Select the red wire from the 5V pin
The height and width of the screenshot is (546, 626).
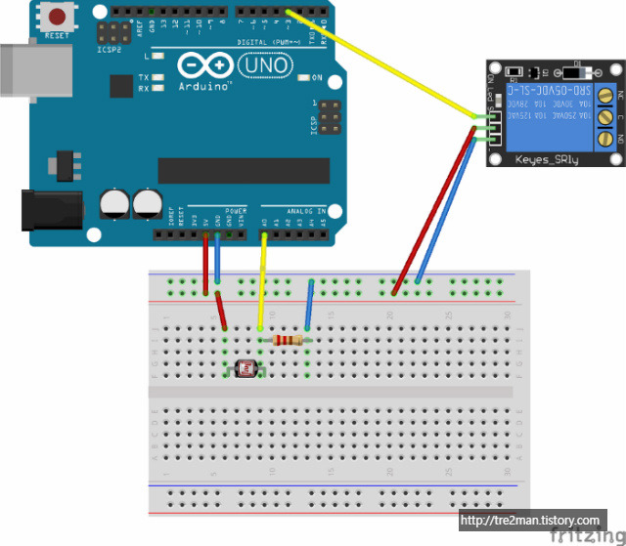click(205, 265)
